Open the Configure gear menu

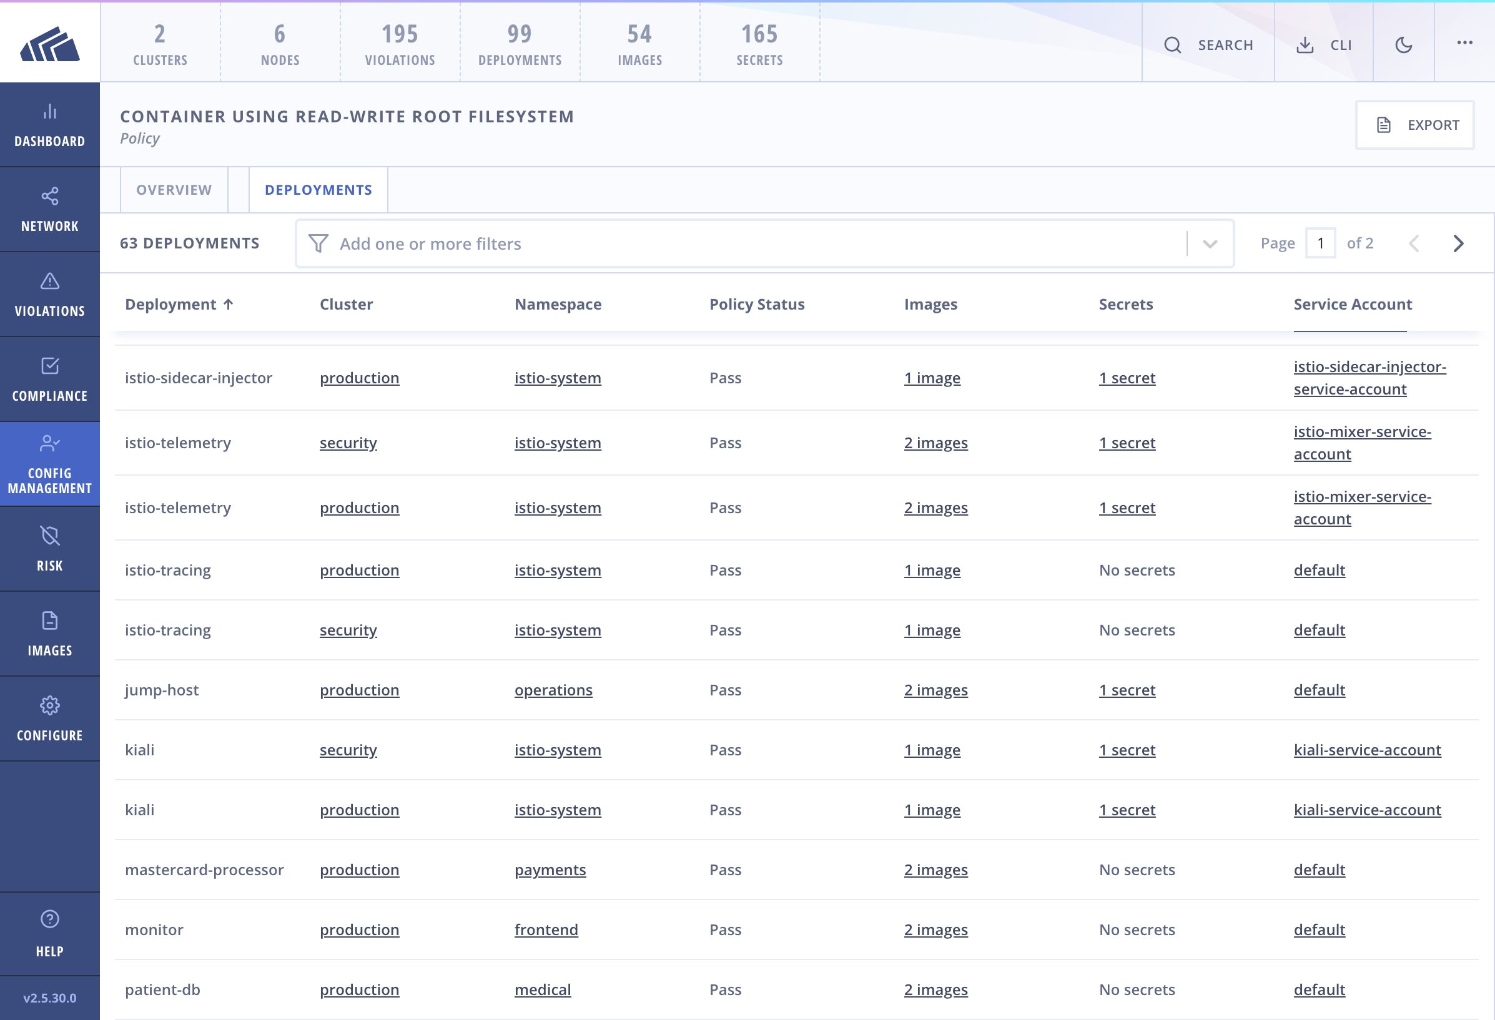tap(49, 719)
